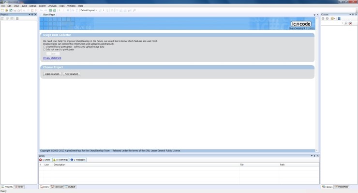
Task: Select 'I would like to participate' radio button
Action: (x=45, y=47)
